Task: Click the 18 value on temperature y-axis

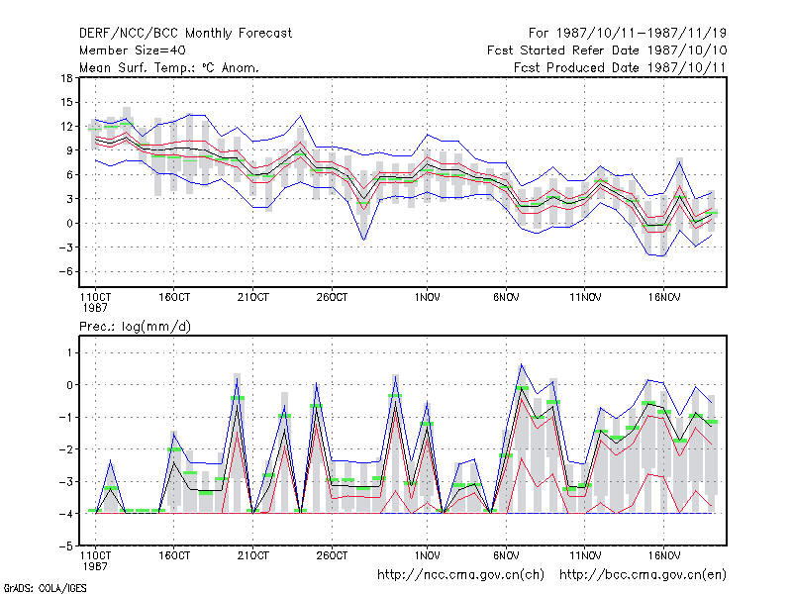Action: point(66,78)
